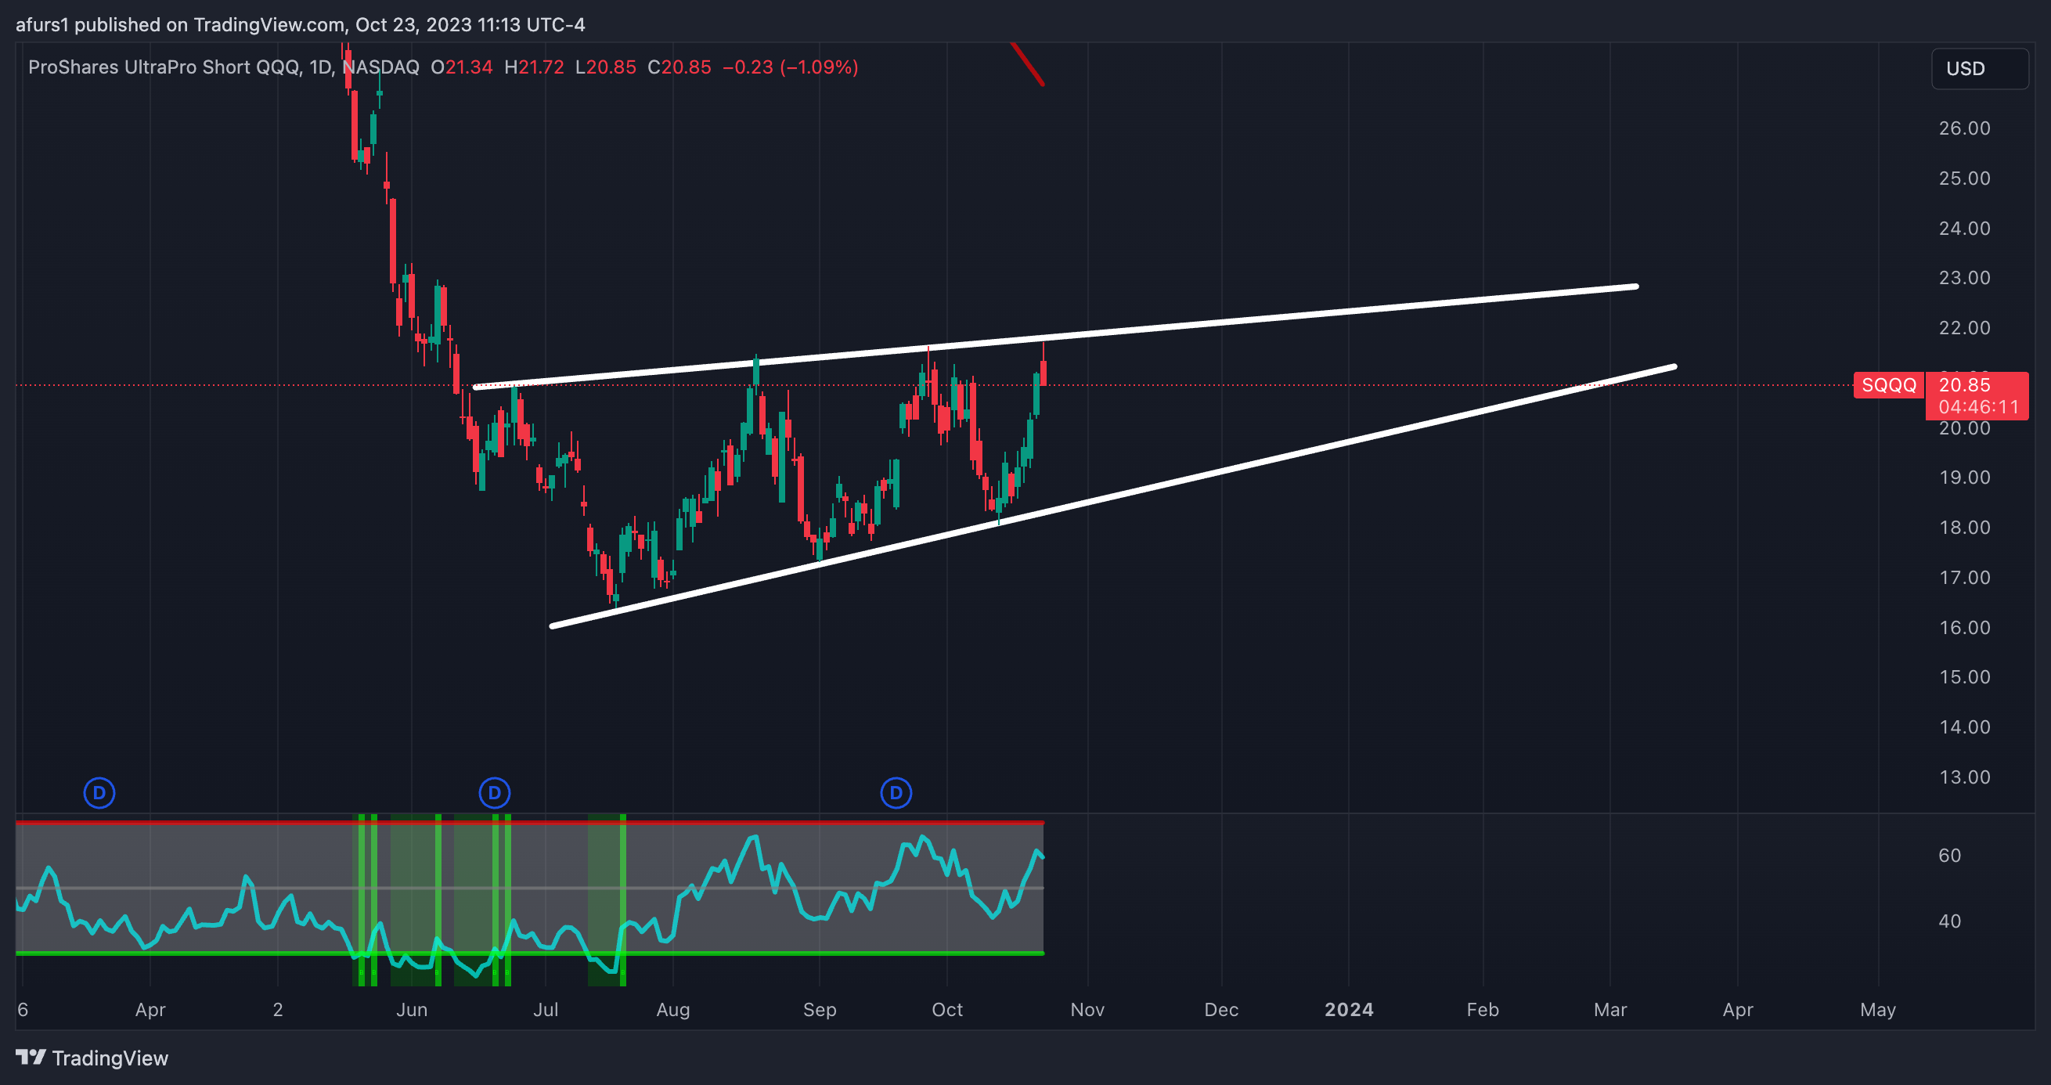Click the ProShares UltraPro Short QQQ title
Image resolution: width=2051 pixels, height=1085 pixels.
point(164,67)
